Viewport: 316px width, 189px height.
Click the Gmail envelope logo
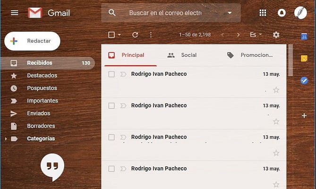coord(35,13)
